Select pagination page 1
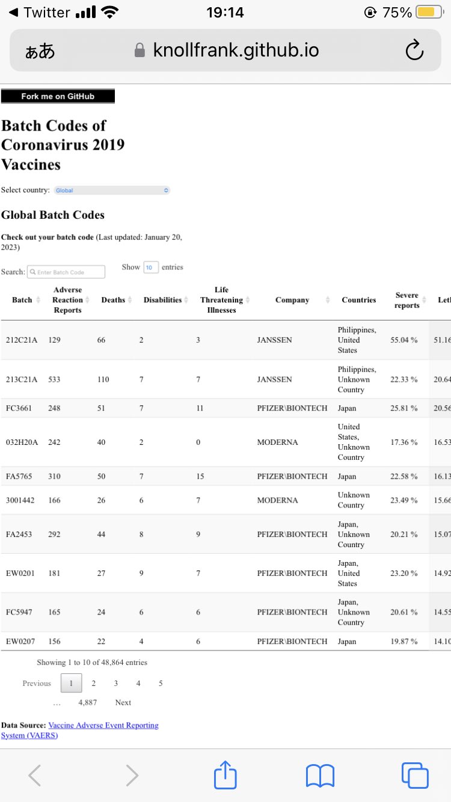This screenshot has width=451, height=802. (x=71, y=683)
